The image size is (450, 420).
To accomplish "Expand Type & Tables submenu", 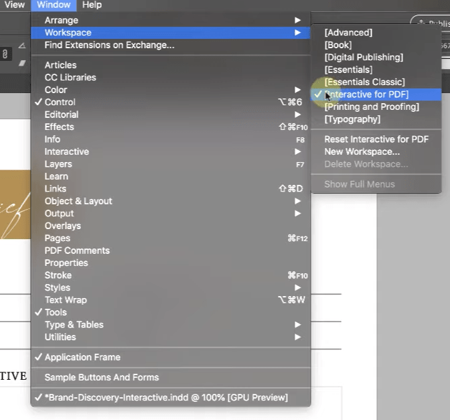I will [x=171, y=324].
